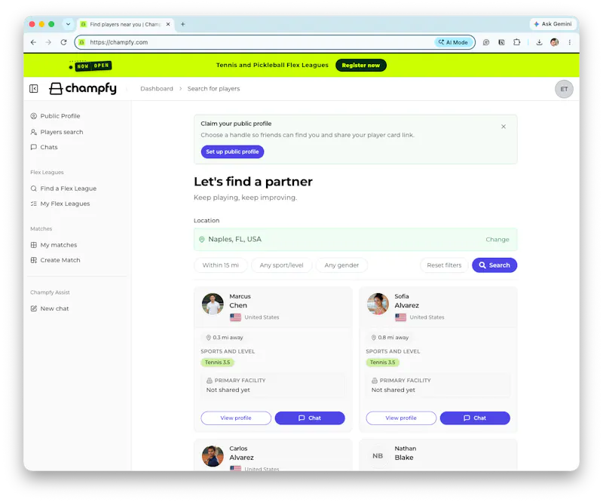
Task: Open a new browser tab
Action: point(183,24)
